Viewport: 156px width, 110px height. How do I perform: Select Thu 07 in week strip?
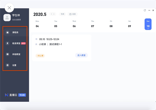93,24
